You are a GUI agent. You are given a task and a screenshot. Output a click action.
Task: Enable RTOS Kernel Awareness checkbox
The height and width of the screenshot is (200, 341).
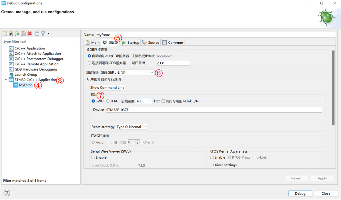(x=212, y=157)
